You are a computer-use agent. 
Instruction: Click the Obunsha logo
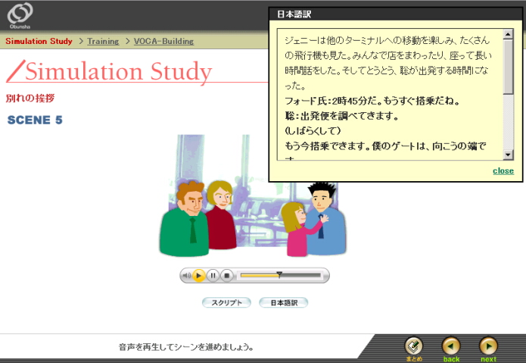20,15
